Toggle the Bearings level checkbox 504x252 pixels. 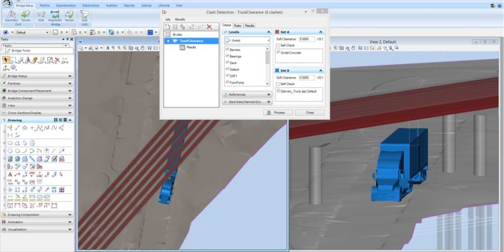[227, 56]
